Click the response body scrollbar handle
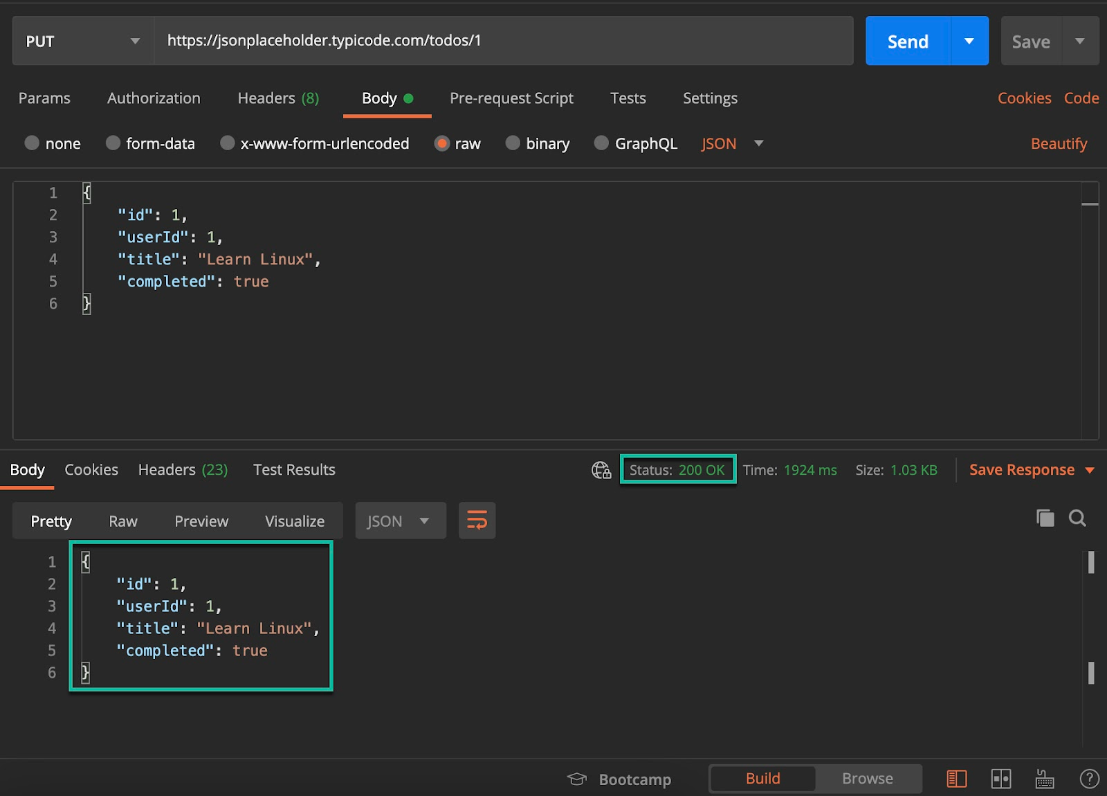Image resolution: width=1107 pixels, height=796 pixels. pos(1090,562)
